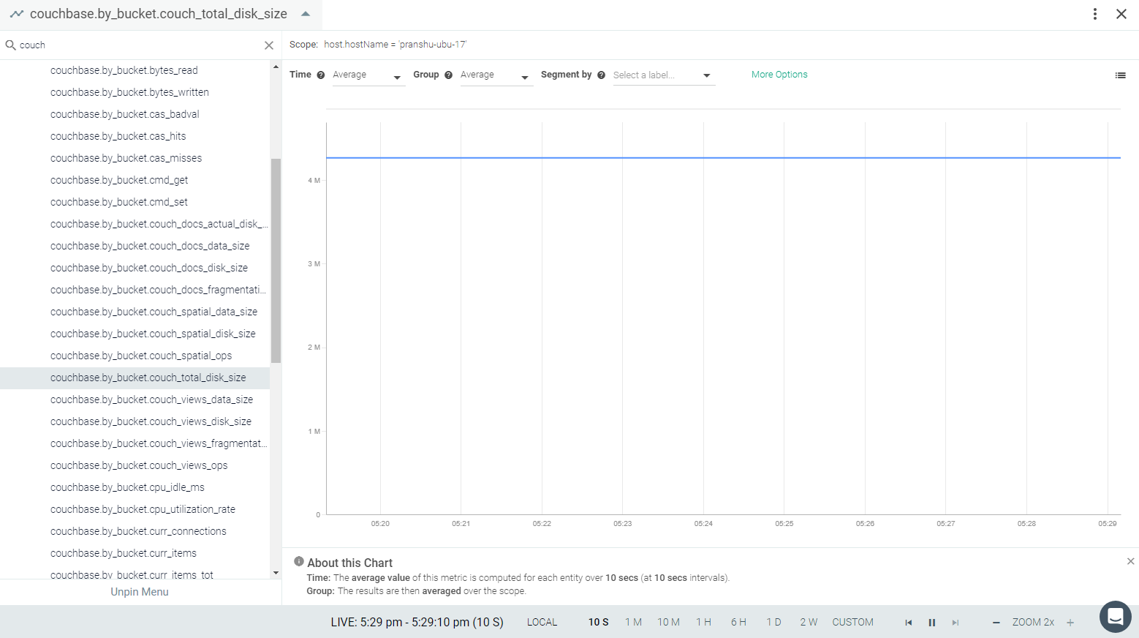1139x638 pixels.
Task: Click the LOCAL timezone button
Action: (x=542, y=622)
